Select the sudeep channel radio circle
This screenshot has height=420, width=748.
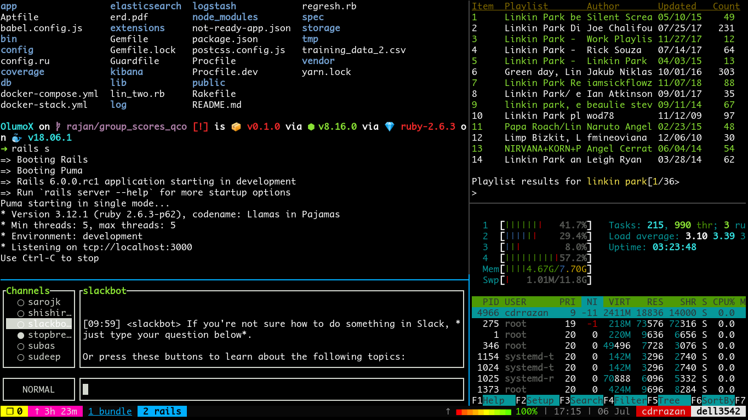(20, 357)
